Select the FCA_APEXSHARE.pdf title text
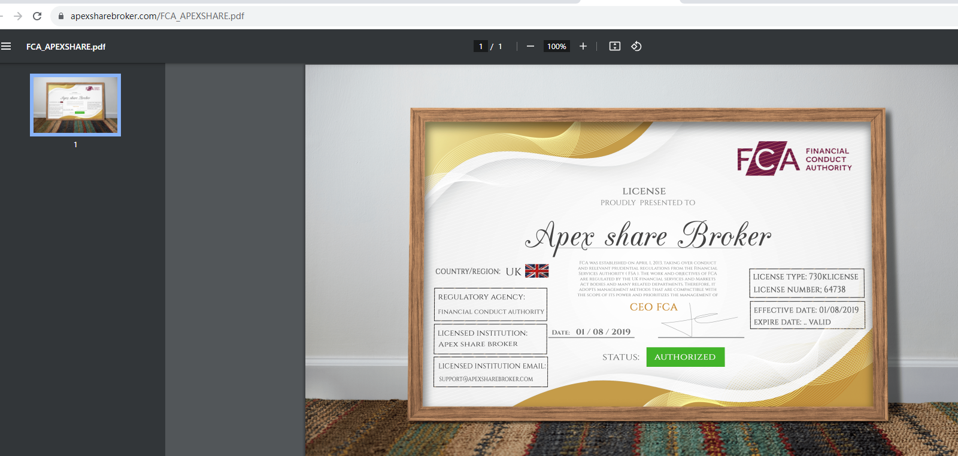The height and width of the screenshot is (456, 958). point(66,47)
